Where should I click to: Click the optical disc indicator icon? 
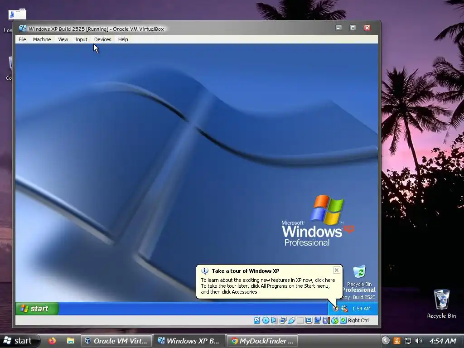click(266, 320)
